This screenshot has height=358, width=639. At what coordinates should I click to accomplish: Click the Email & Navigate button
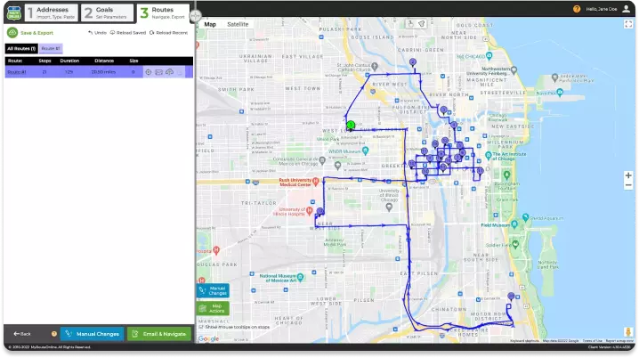[x=159, y=334]
